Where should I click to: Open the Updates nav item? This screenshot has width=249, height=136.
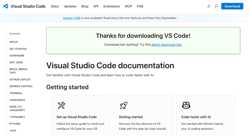pyautogui.click(x=70, y=6)
